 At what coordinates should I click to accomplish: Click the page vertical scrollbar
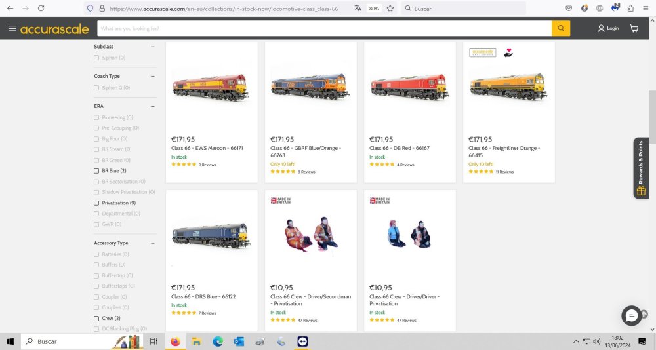[x=652, y=117]
